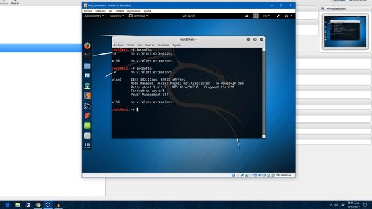Open Ver menu in the terminal window
Viewport: 372px width, 209px height.
point(139,45)
